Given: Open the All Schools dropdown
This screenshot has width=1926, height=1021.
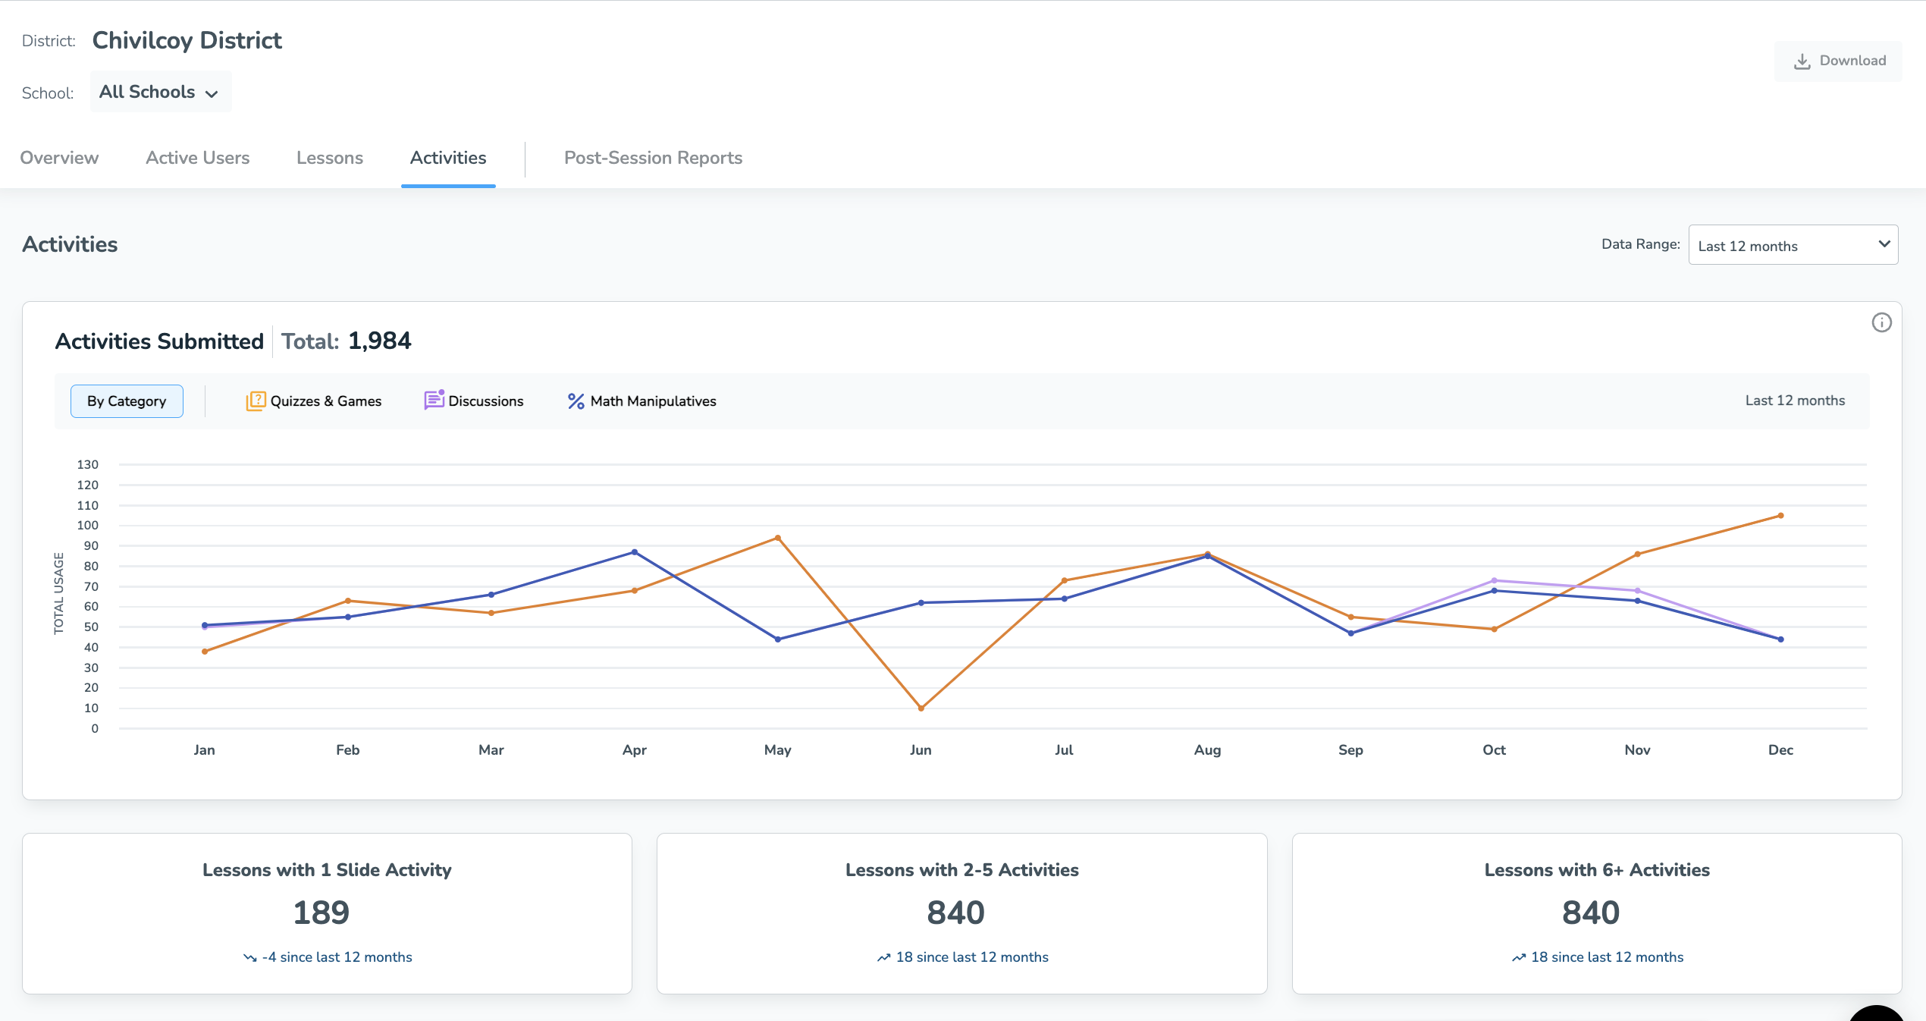Looking at the screenshot, I should (x=160, y=91).
